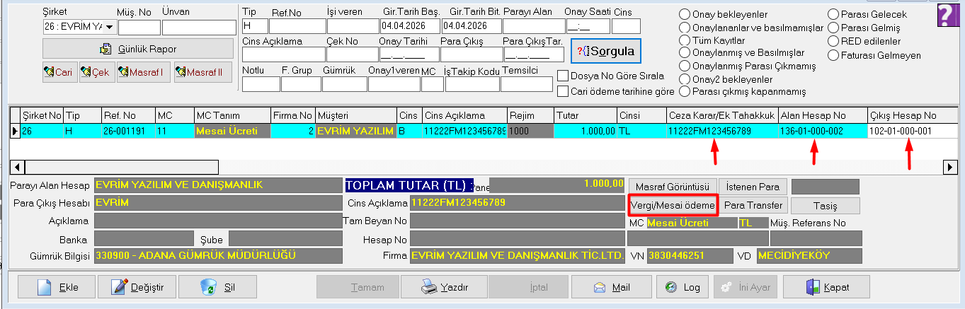
Task: Print using the Yazdır button
Action: tap(445, 287)
